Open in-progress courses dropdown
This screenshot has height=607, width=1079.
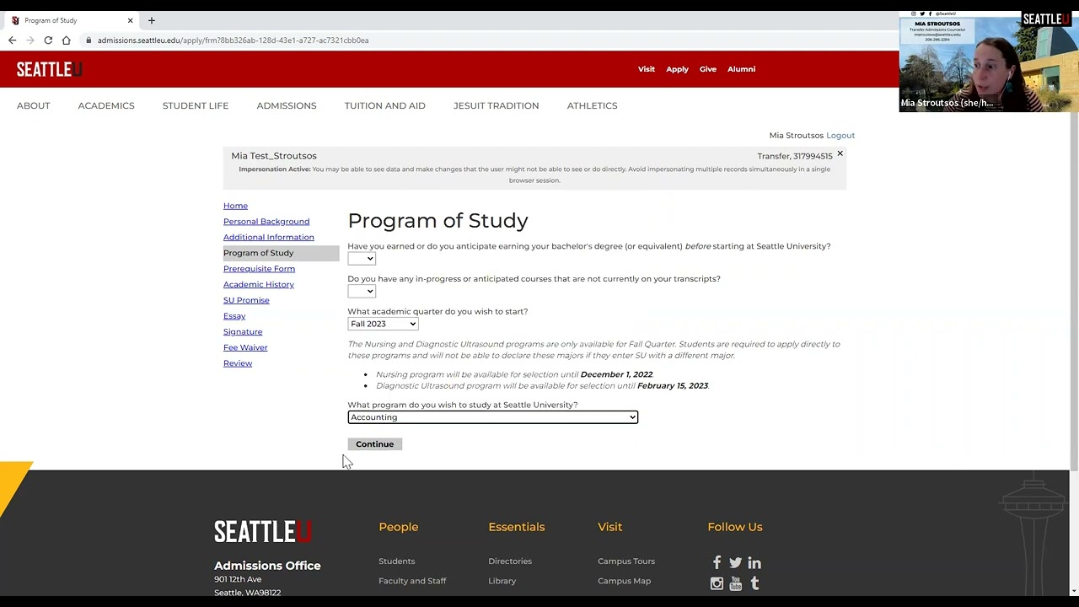[362, 291]
